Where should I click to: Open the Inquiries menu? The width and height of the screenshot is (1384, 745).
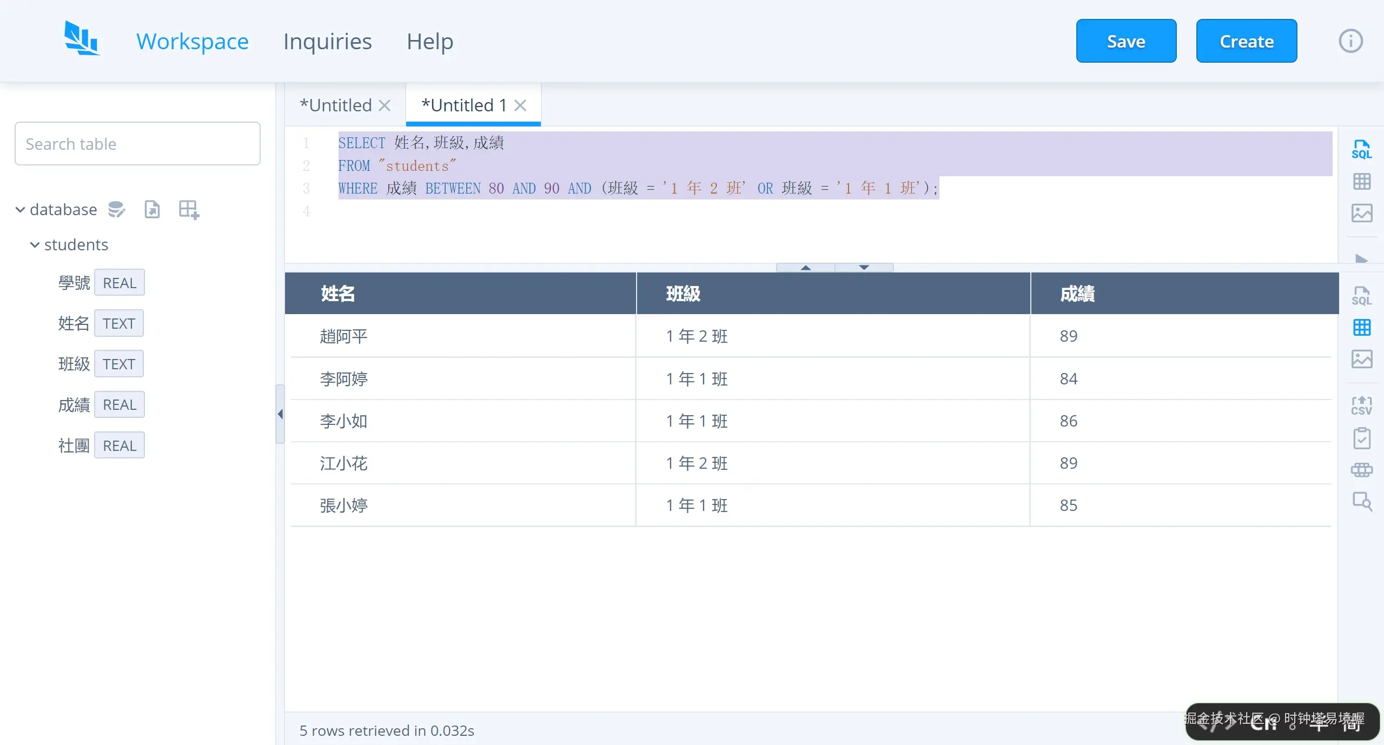327,41
